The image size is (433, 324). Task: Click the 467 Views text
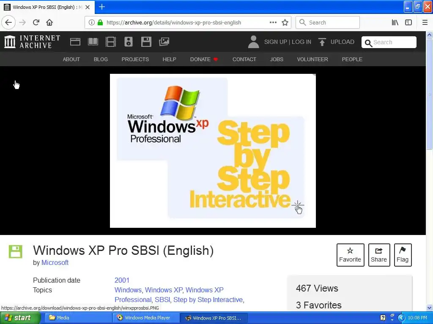317,288
